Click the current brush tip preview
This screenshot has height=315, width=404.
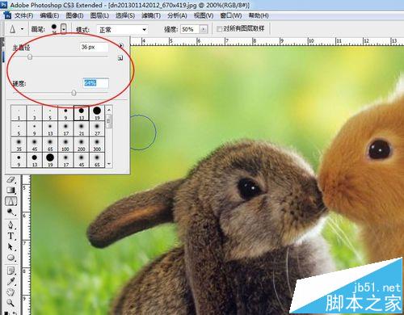pos(54,28)
